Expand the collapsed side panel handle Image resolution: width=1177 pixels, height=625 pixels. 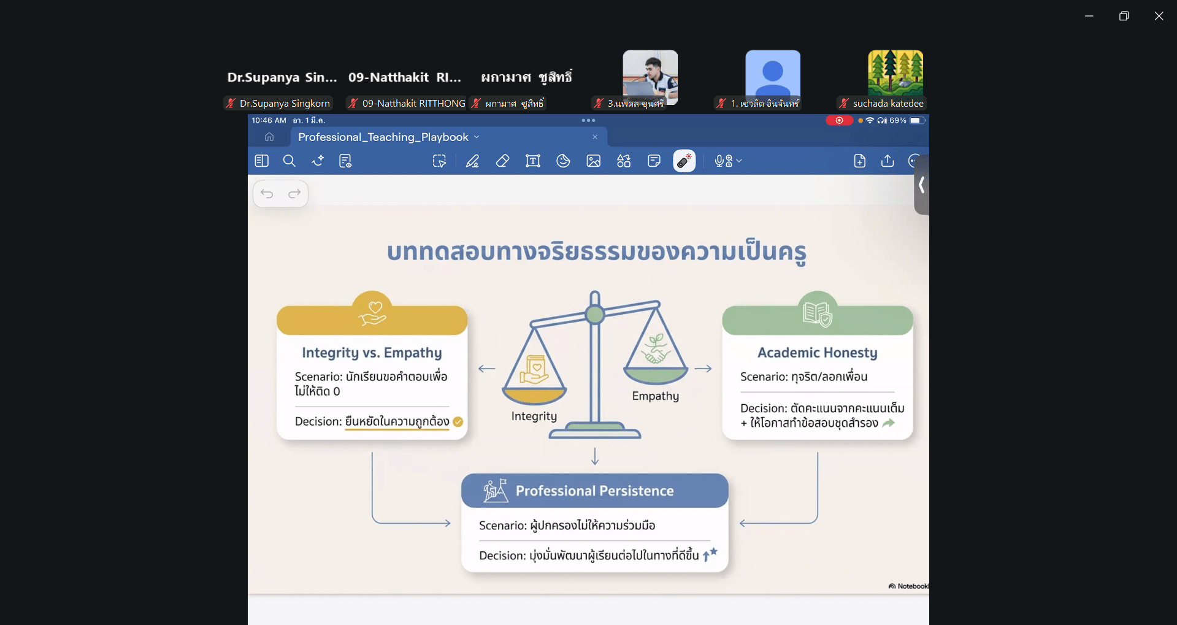pos(921,185)
